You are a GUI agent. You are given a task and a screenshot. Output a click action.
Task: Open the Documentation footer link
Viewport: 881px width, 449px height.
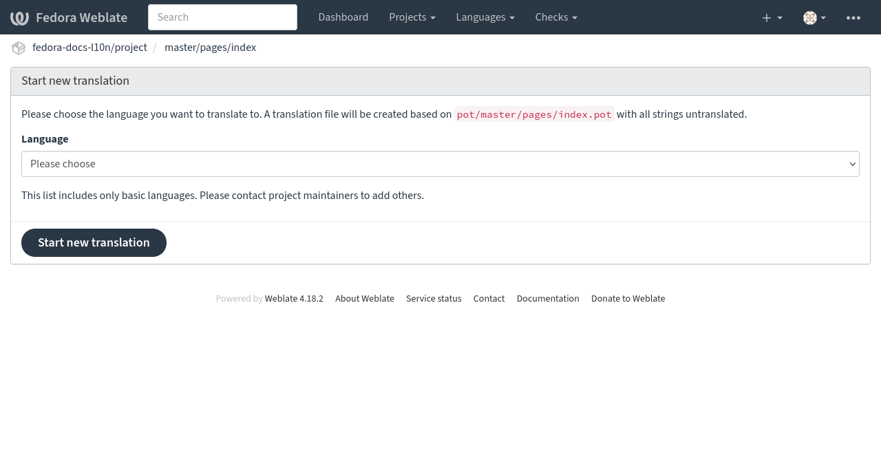pyautogui.click(x=548, y=298)
